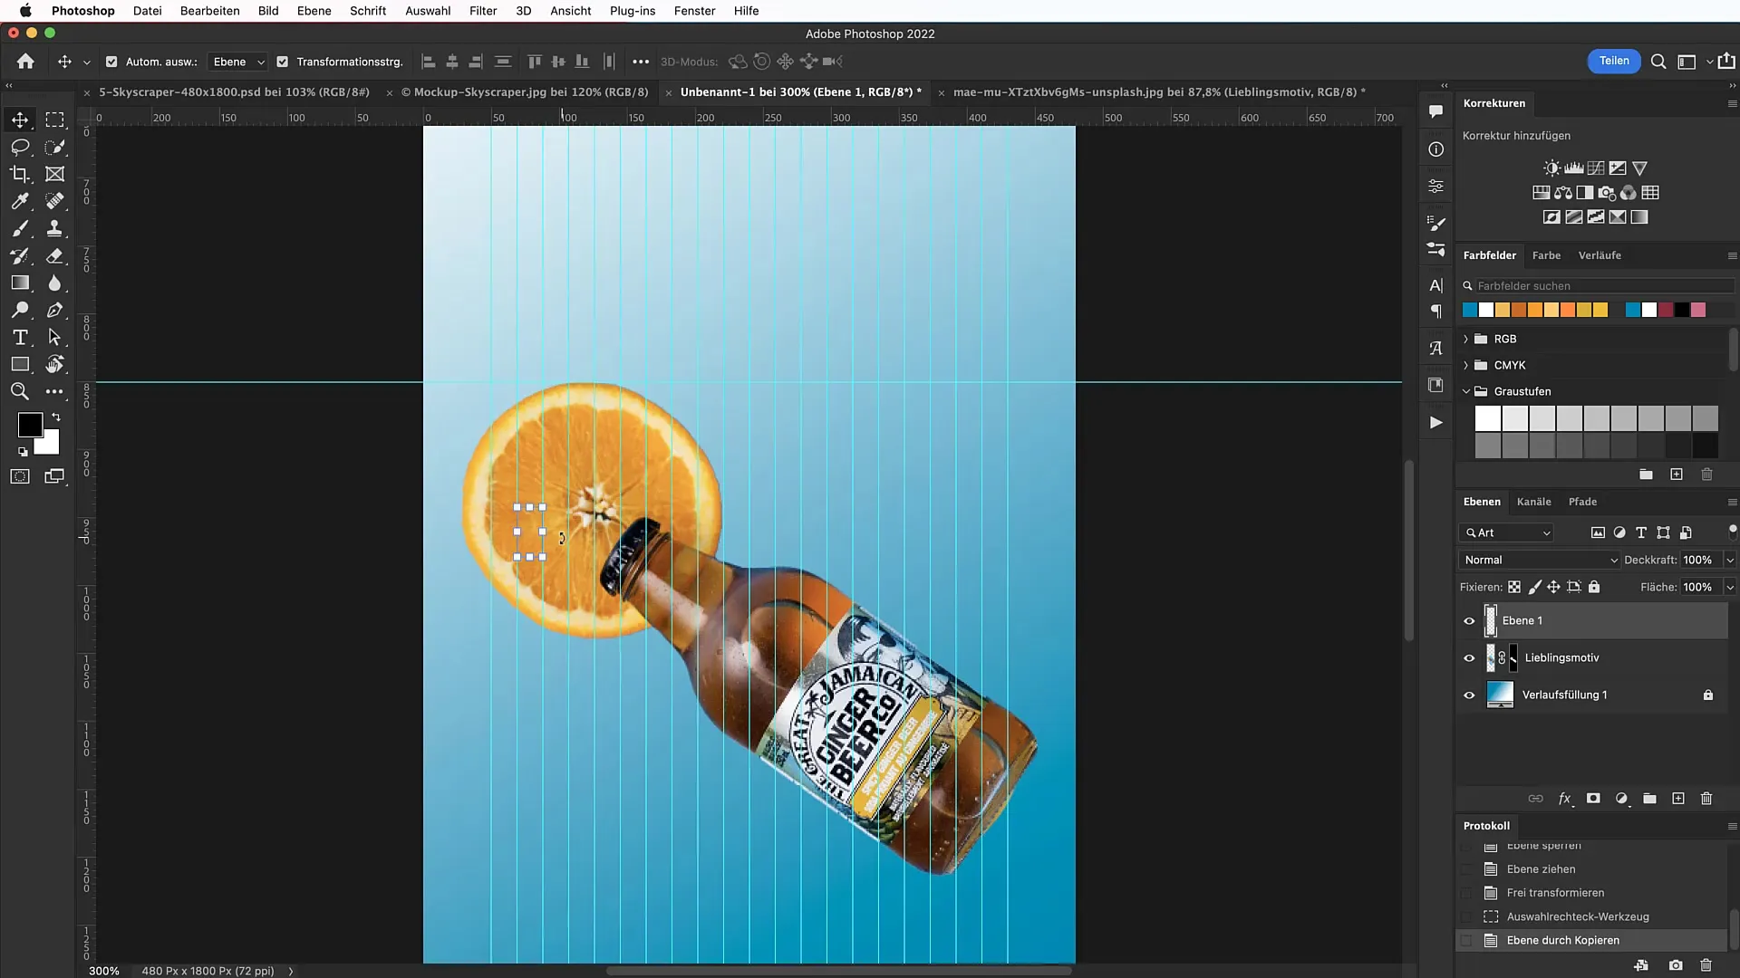Click the Teilen share button
Viewport: 1740px width, 978px height.
(1614, 61)
